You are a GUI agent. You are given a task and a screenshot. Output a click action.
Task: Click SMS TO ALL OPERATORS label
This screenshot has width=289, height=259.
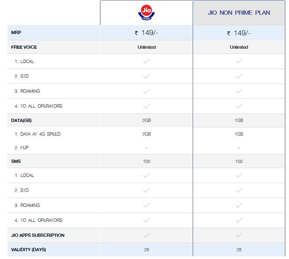coord(39,220)
